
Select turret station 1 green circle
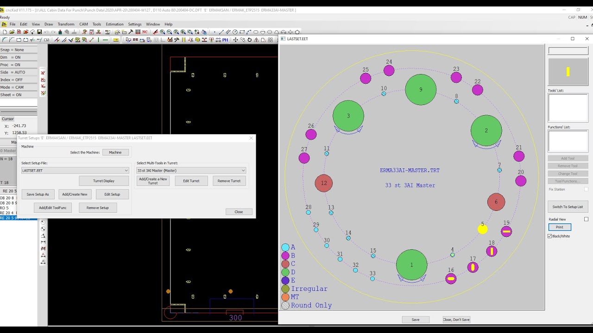click(412, 265)
